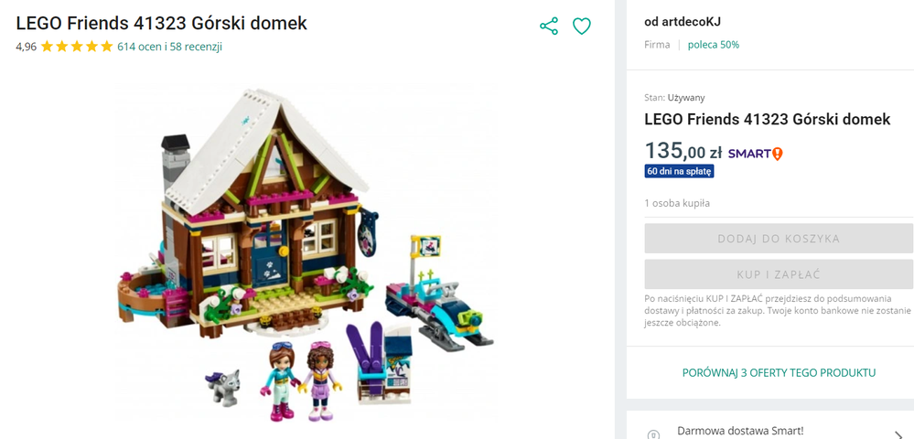Click the icon left of Darmowa dostawa Smart
Viewport: 914px width, 439px height.
coord(653,435)
